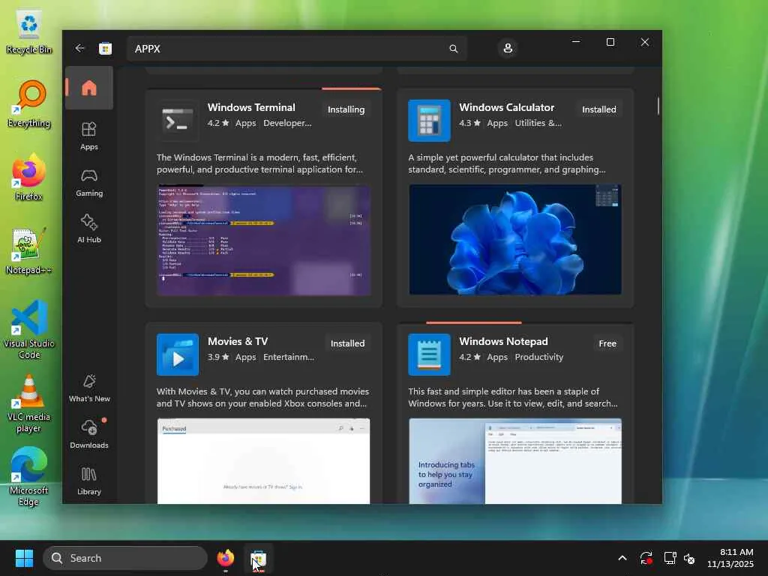Click the search magnifier in Store search box

454,49
